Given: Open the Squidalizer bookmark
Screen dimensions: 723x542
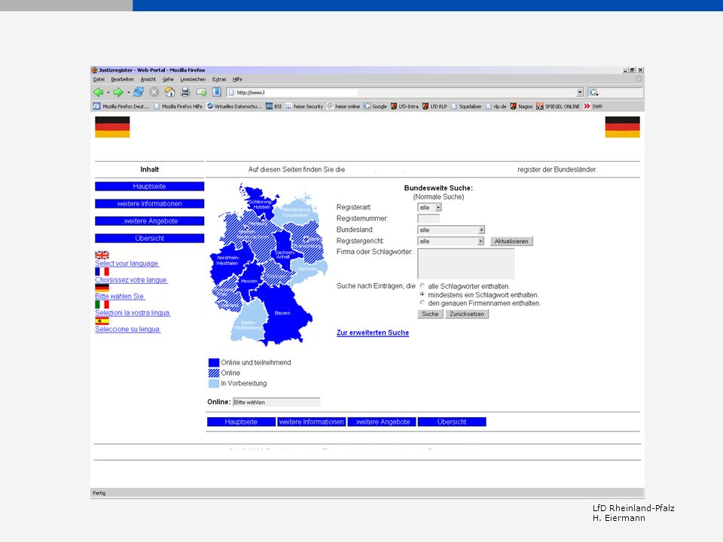Looking at the screenshot, I should [x=466, y=106].
